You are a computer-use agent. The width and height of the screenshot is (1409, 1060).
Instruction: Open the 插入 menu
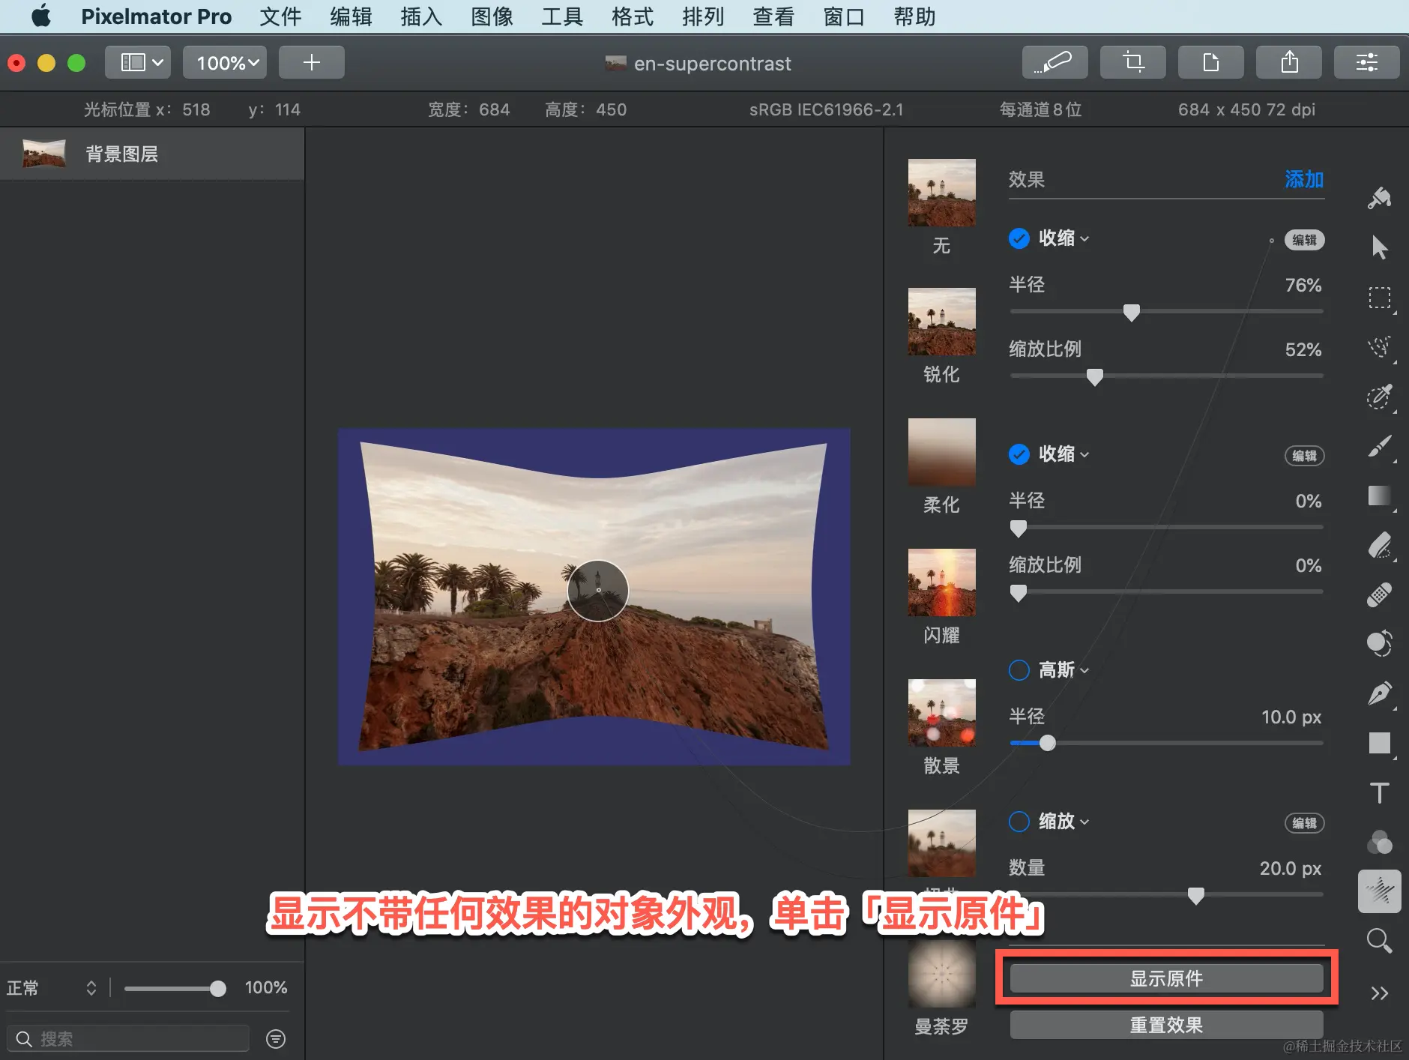tap(421, 16)
